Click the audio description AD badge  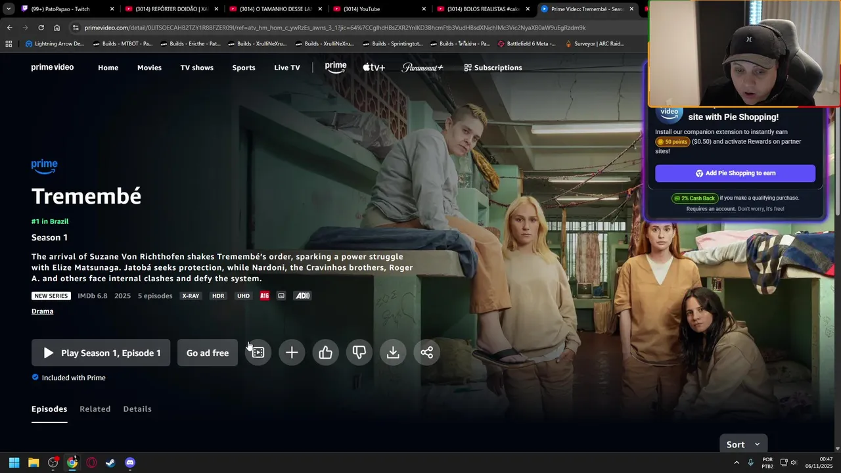point(302,296)
